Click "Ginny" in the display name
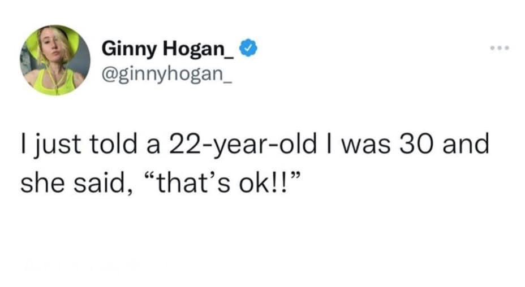525x287 pixels. tap(127, 50)
